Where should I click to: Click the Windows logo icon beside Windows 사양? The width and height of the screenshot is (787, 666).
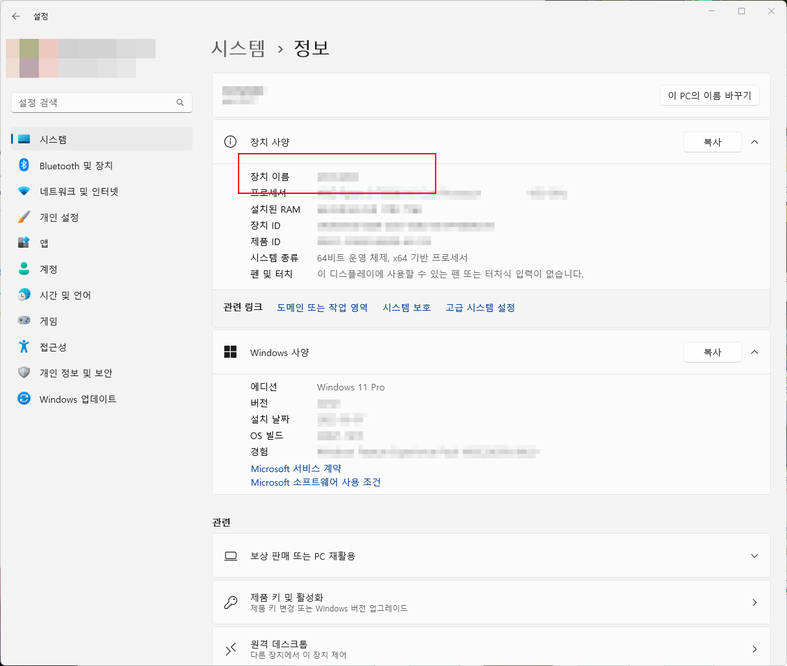click(230, 351)
